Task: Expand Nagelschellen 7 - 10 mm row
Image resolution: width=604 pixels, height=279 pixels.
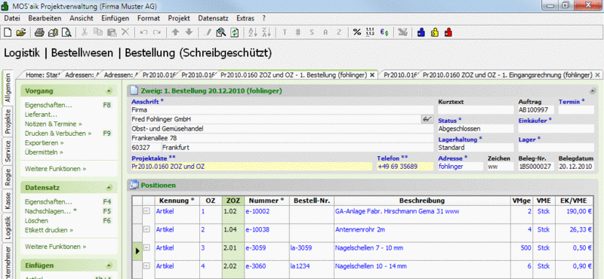Action: [x=146, y=248]
